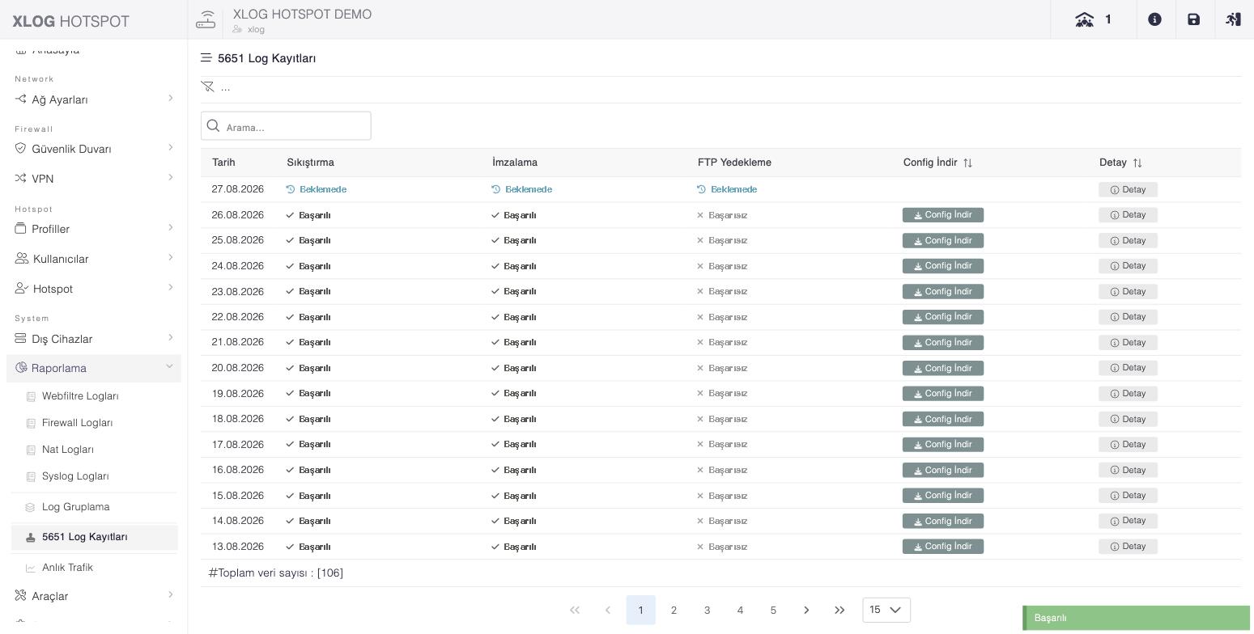Select 5651 Log Kayıtları menu item

click(x=94, y=537)
